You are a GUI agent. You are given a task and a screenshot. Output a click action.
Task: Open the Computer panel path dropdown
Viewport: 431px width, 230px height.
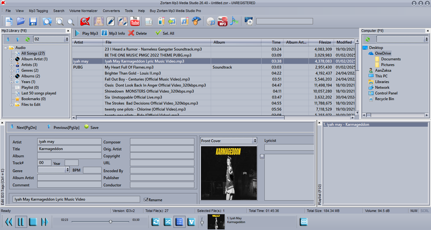coord(402,39)
